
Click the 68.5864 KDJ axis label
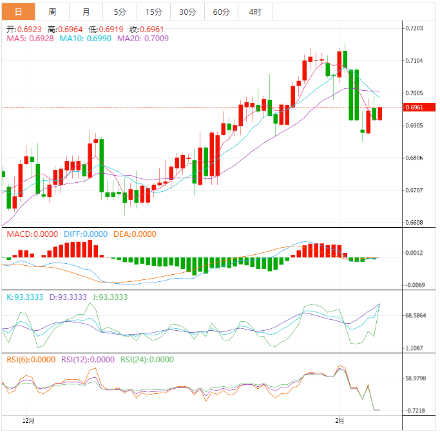click(416, 315)
